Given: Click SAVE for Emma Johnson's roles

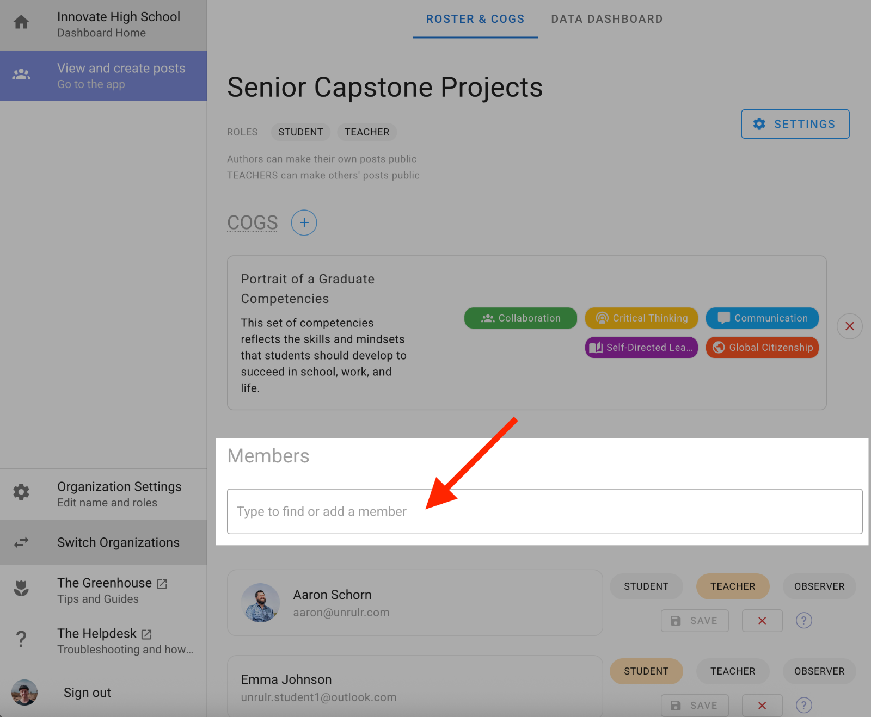Looking at the screenshot, I should (x=695, y=705).
